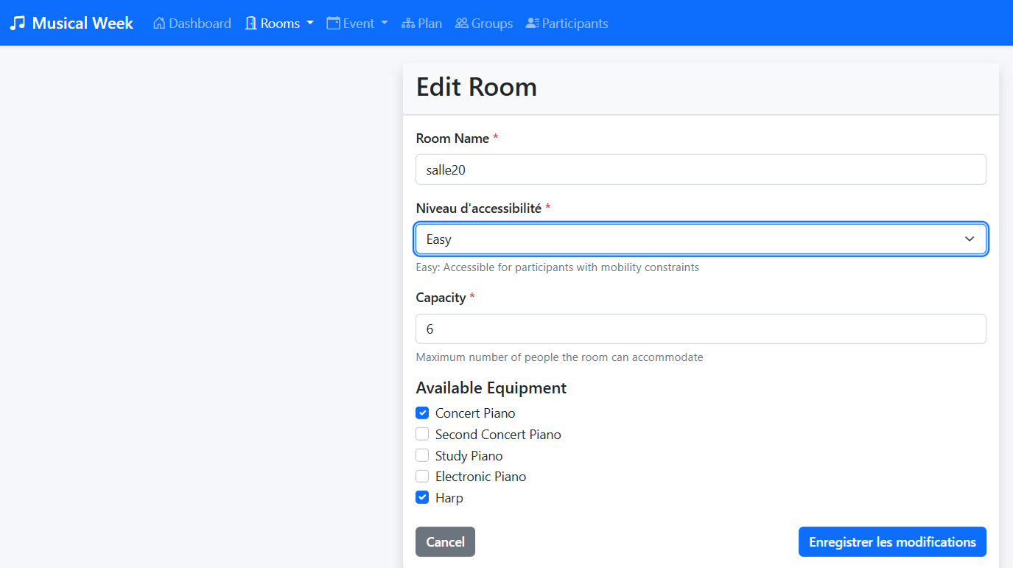Click the Cancel button
This screenshot has height=568, width=1013.
(x=445, y=541)
